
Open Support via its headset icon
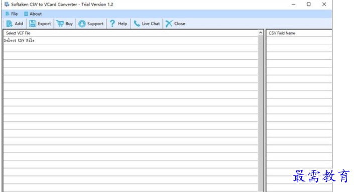82,24
